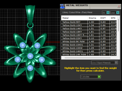Viewport: 122px width, 91px height.
Task: Close the Metal Weights panel
Action: tap(119, 6)
